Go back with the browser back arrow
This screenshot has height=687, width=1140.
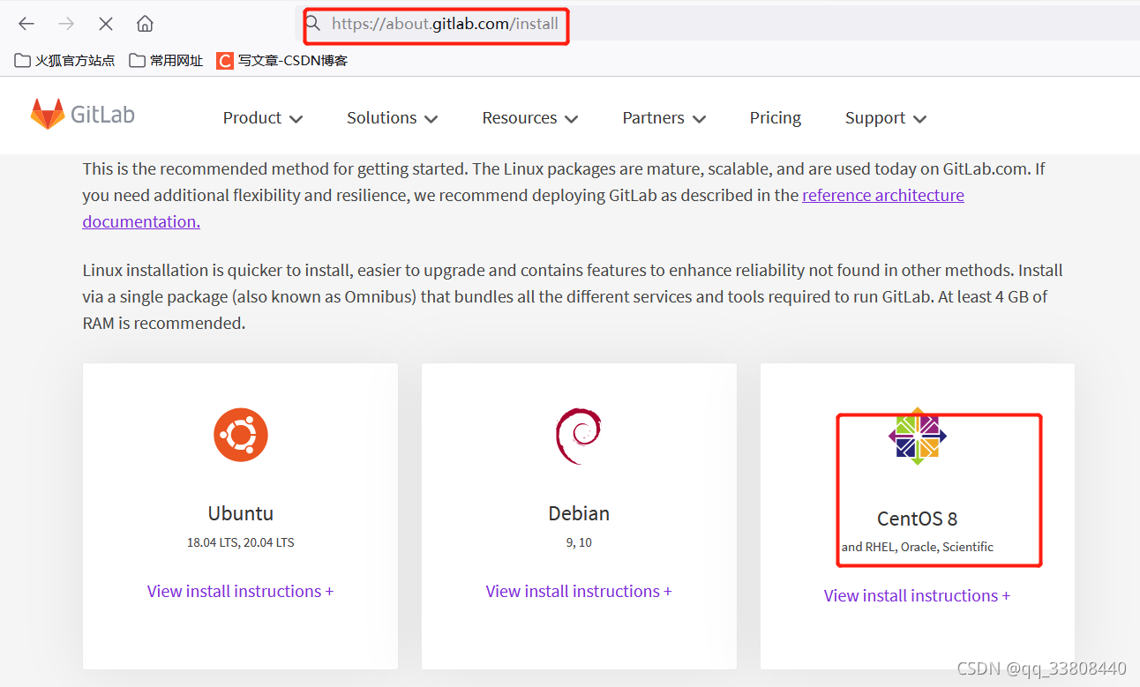point(26,24)
